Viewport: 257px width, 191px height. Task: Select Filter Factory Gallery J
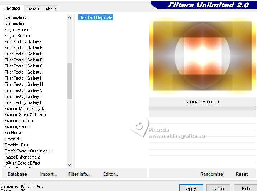tap(23, 72)
